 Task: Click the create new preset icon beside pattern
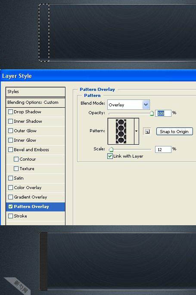tap(147, 131)
